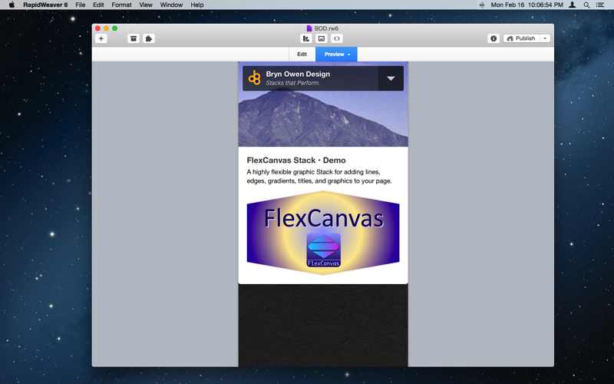This screenshot has width=614, height=384.
Task: Switch to the Preview tab
Action: pyautogui.click(x=336, y=54)
